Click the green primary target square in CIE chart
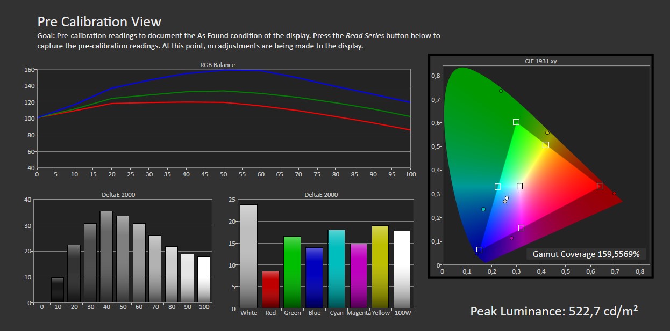The width and height of the screenshot is (670, 331). coord(516,122)
